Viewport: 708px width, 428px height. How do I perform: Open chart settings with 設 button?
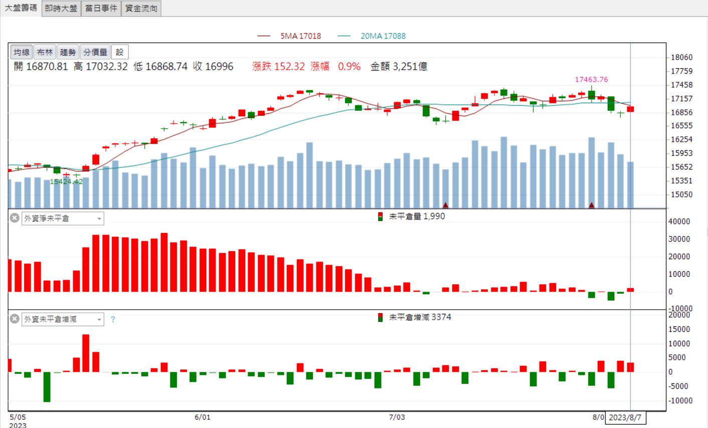pos(120,52)
